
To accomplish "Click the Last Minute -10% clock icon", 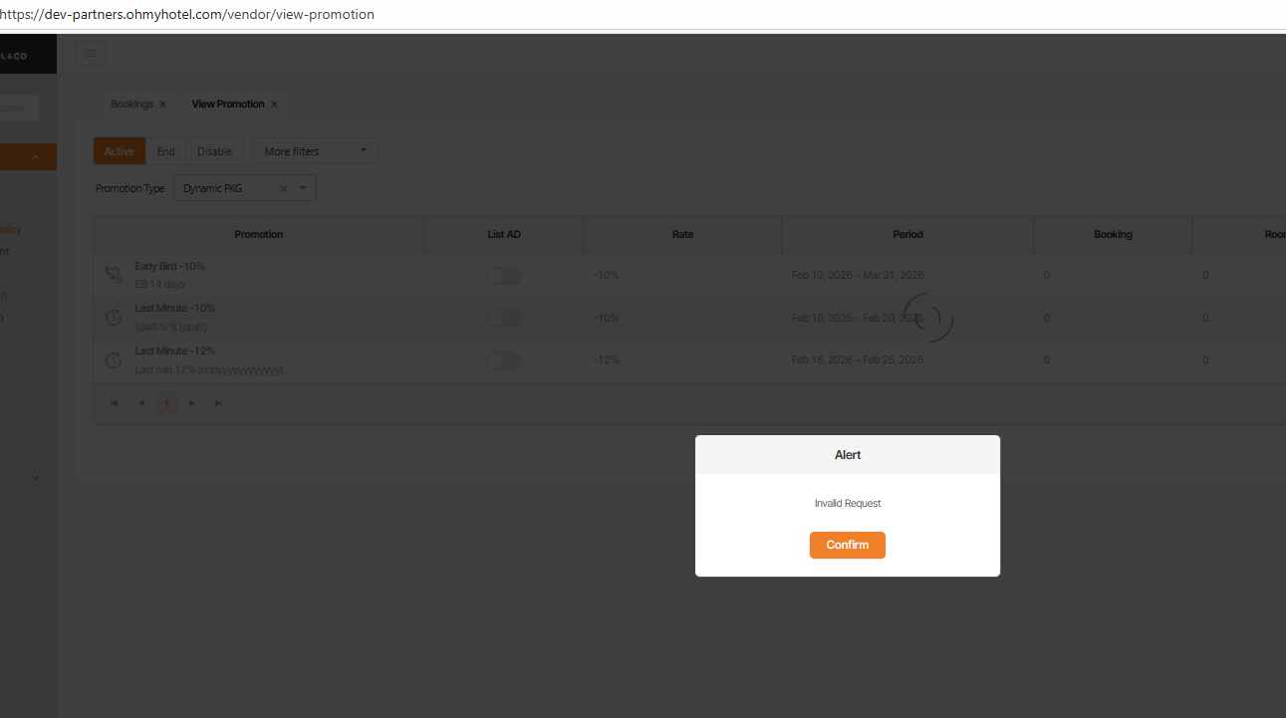I will (114, 318).
